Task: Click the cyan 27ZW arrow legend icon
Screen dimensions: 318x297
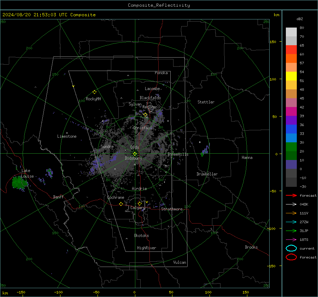Action: pyautogui.click(x=291, y=222)
